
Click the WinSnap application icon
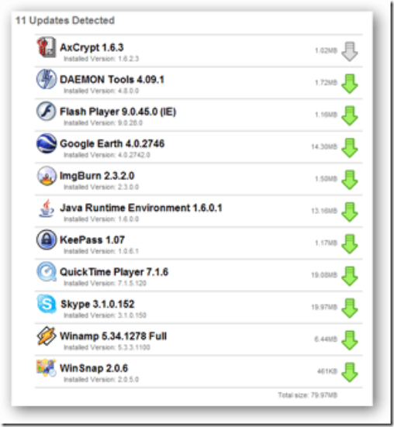[x=47, y=368]
